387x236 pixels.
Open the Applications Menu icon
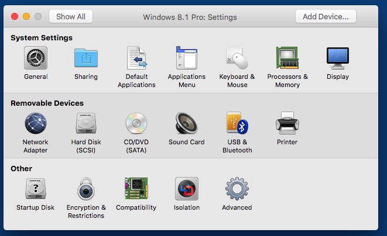(187, 58)
